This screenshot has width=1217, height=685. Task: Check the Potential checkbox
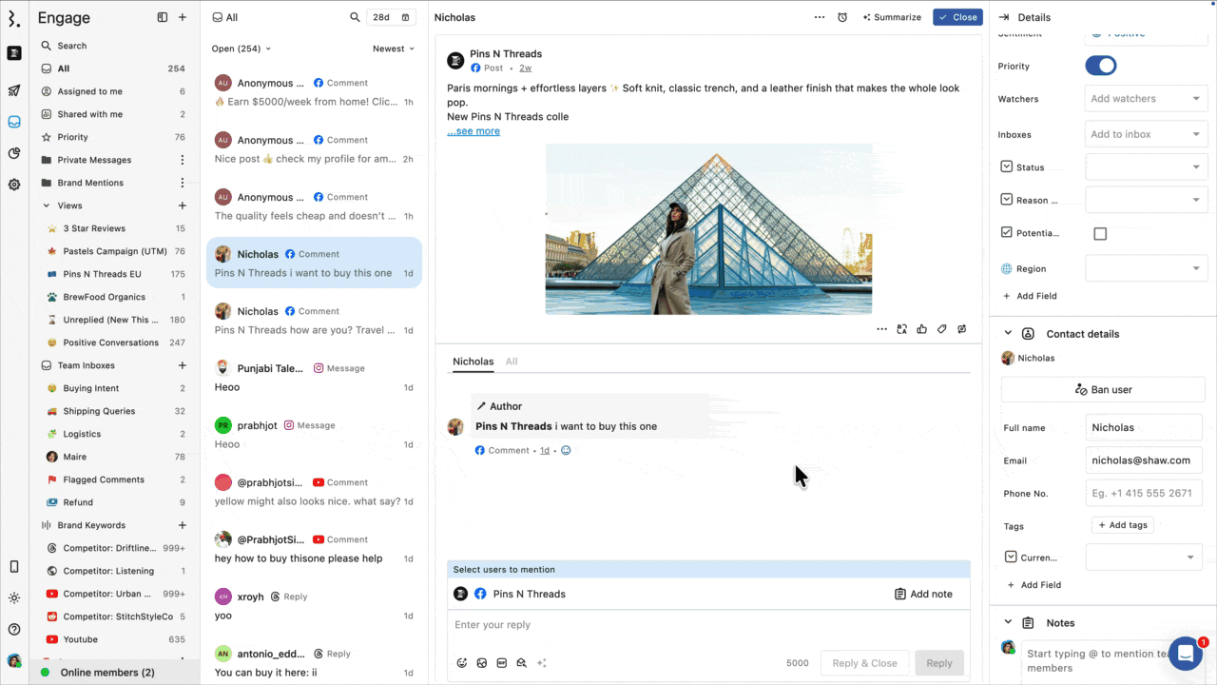click(1100, 234)
